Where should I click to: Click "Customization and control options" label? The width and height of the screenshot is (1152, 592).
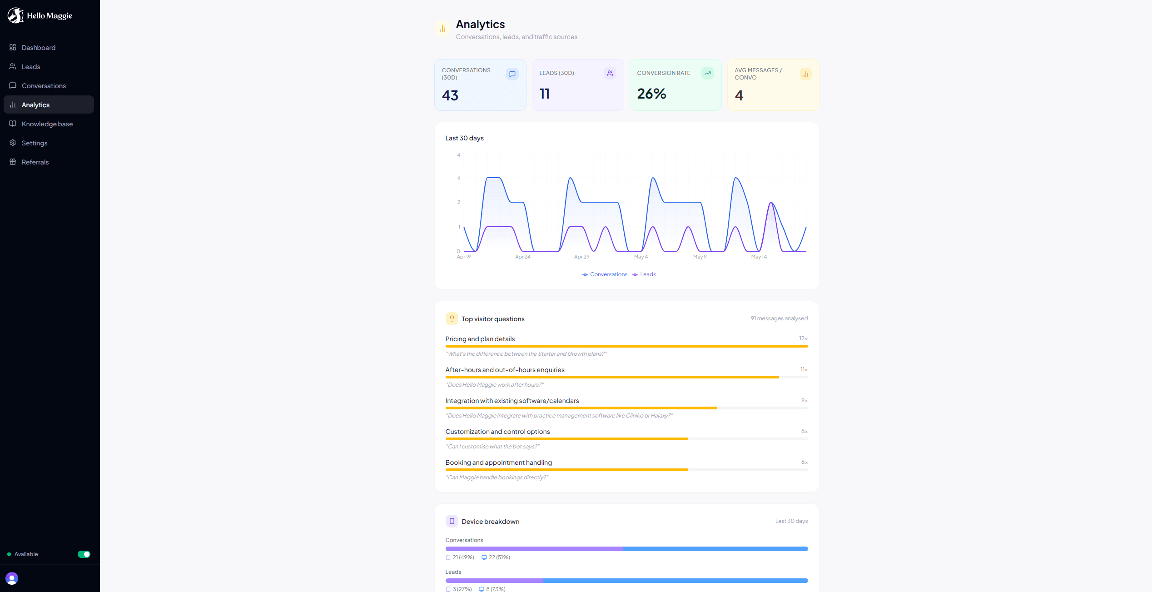click(497, 432)
